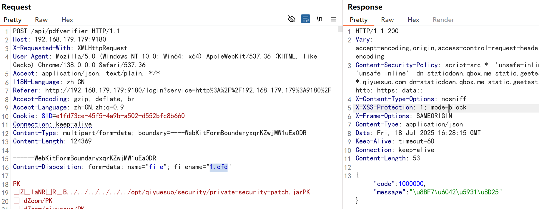Click the path traversal payload line
The height and width of the screenshot is (209, 539).
161,192
